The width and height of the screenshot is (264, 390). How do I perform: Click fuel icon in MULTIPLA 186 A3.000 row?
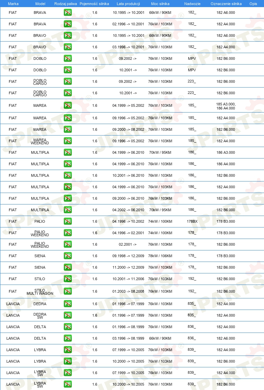(68, 152)
